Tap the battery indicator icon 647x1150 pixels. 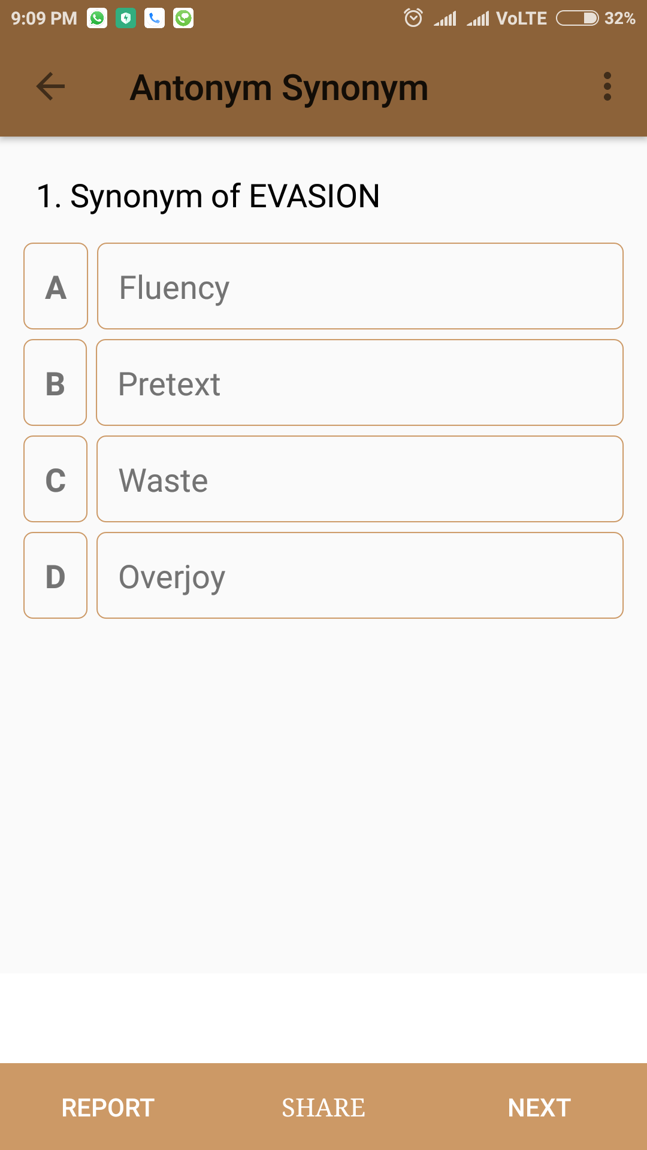(x=577, y=19)
